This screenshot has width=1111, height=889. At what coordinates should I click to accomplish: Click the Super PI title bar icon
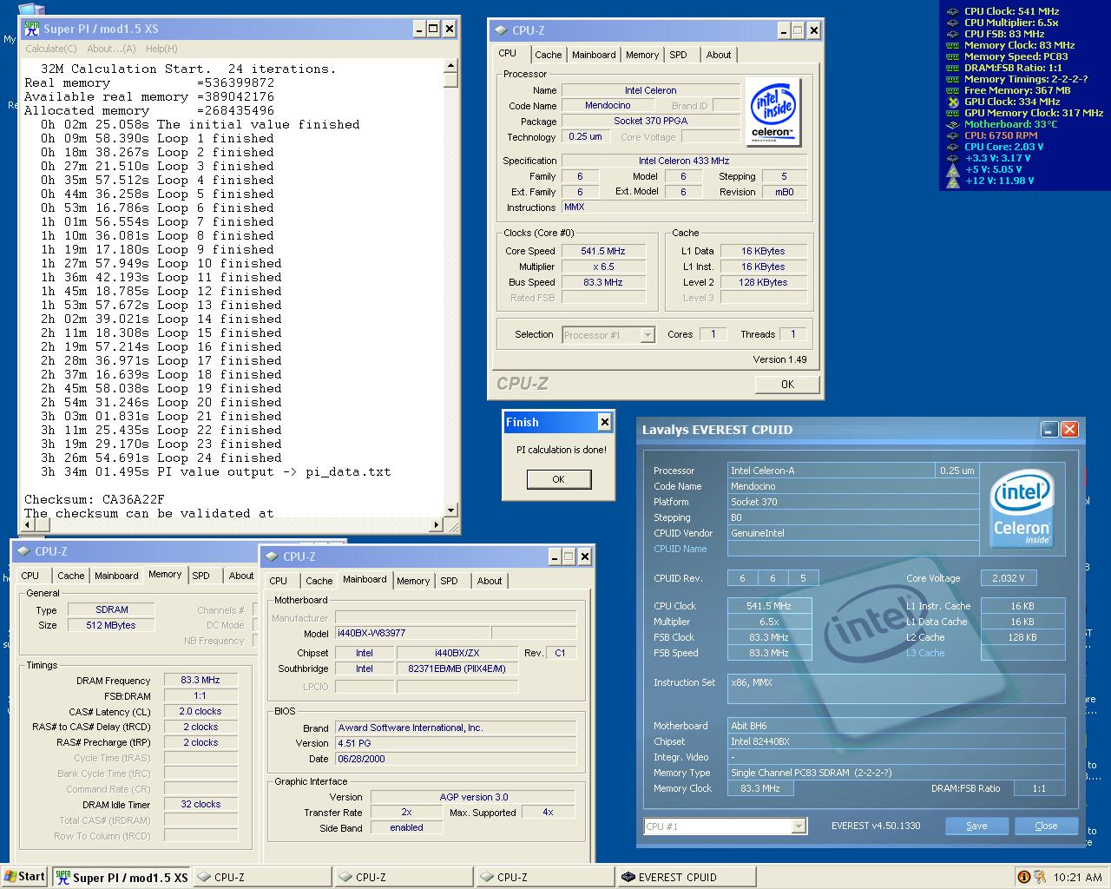pyautogui.click(x=32, y=29)
